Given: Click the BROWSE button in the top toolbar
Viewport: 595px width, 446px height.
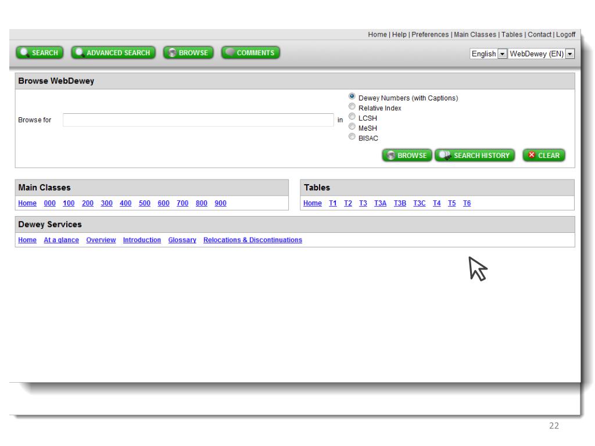Looking at the screenshot, I should (188, 53).
